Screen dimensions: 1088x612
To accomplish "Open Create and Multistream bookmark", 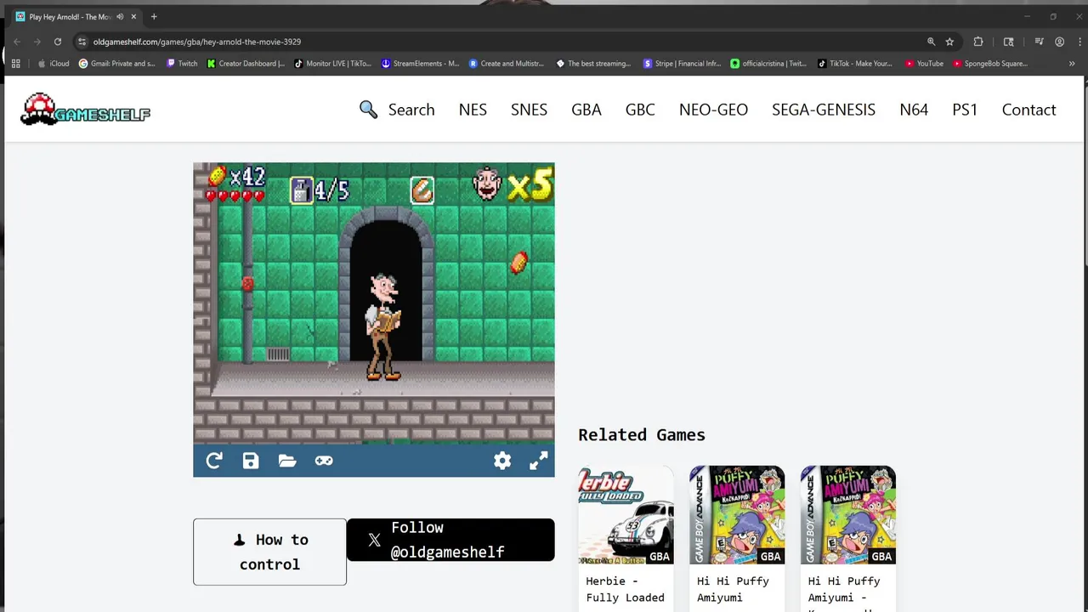I will coord(507,63).
